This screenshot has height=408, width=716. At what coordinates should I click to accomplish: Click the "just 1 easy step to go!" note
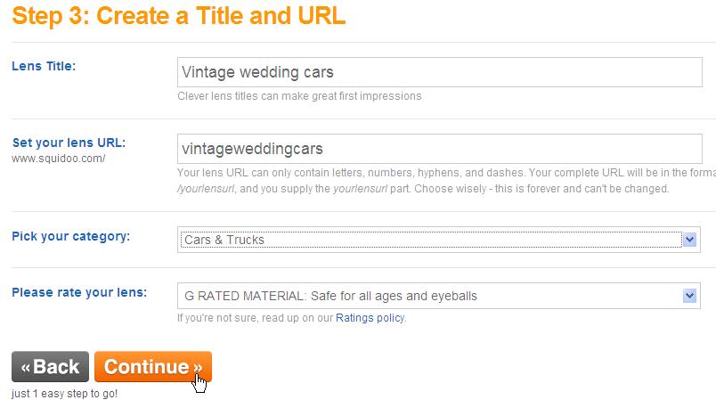point(64,393)
